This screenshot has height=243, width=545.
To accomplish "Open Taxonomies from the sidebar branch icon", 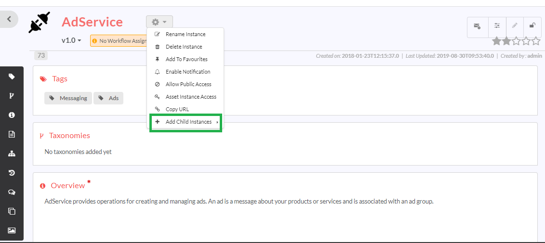I will pyautogui.click(x=12, y=96).
